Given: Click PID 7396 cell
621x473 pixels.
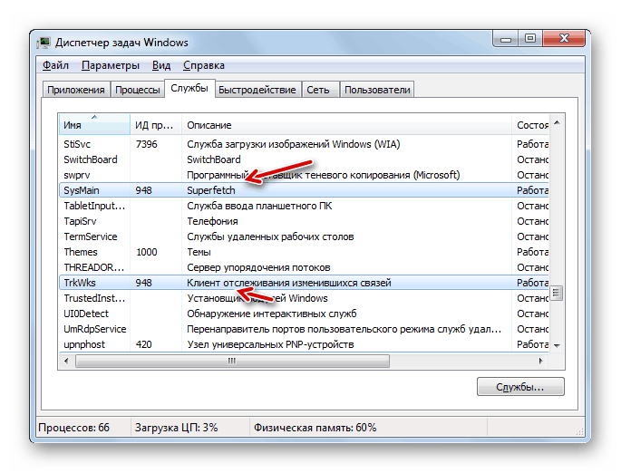Looking at the screenshot, I should (x=147, y=144).
